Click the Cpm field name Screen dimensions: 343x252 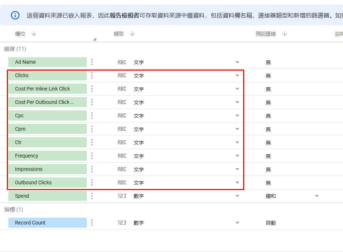pyautogui.click(x=21, y=129)
